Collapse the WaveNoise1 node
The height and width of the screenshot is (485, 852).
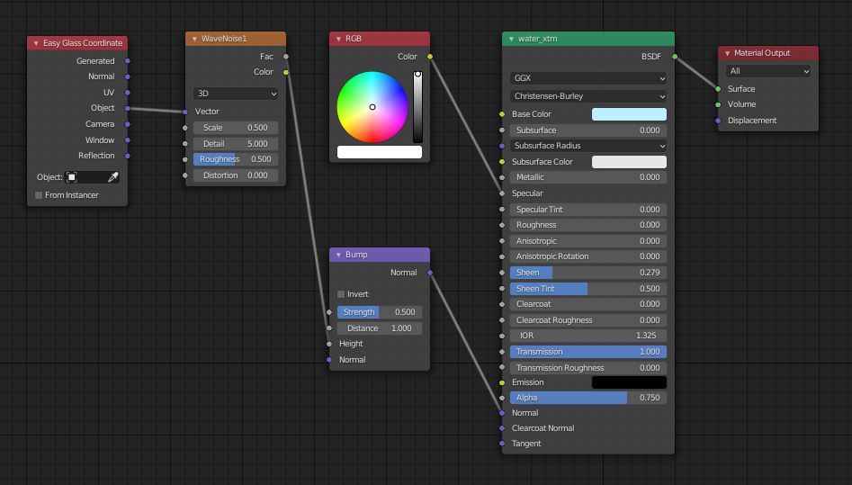pyautogui.click(x=194, y=39)
